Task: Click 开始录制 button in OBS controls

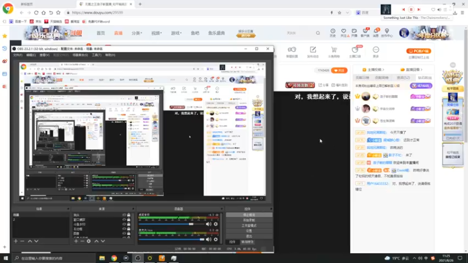Action: click(x=249, y=220)
